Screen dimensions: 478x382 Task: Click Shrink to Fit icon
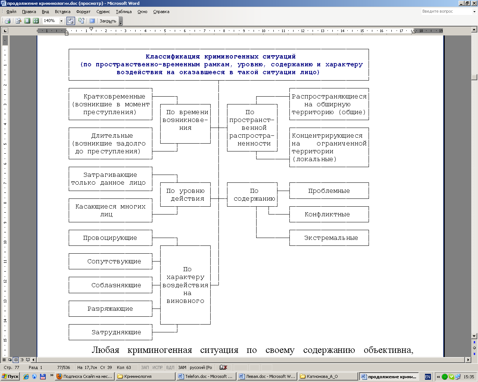click(81, 21)
